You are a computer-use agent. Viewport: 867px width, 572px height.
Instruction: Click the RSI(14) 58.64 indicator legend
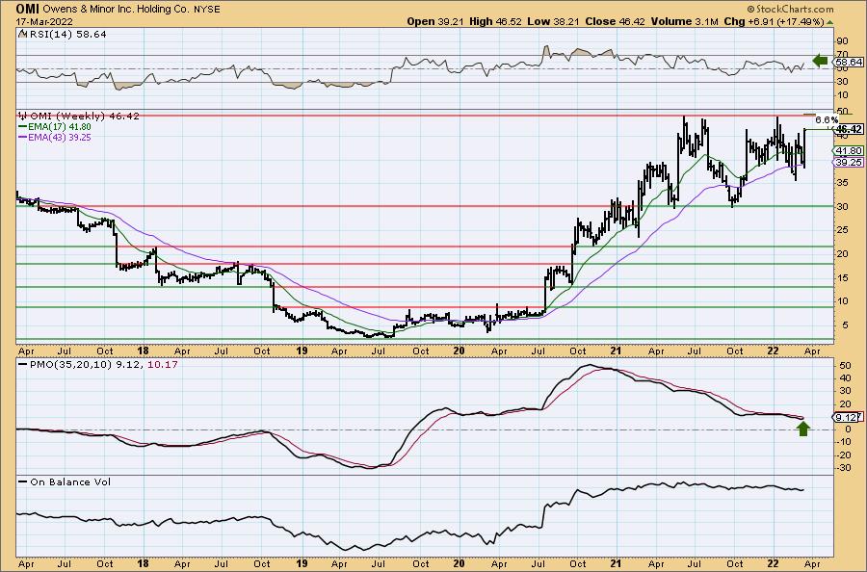coord(63,34)
